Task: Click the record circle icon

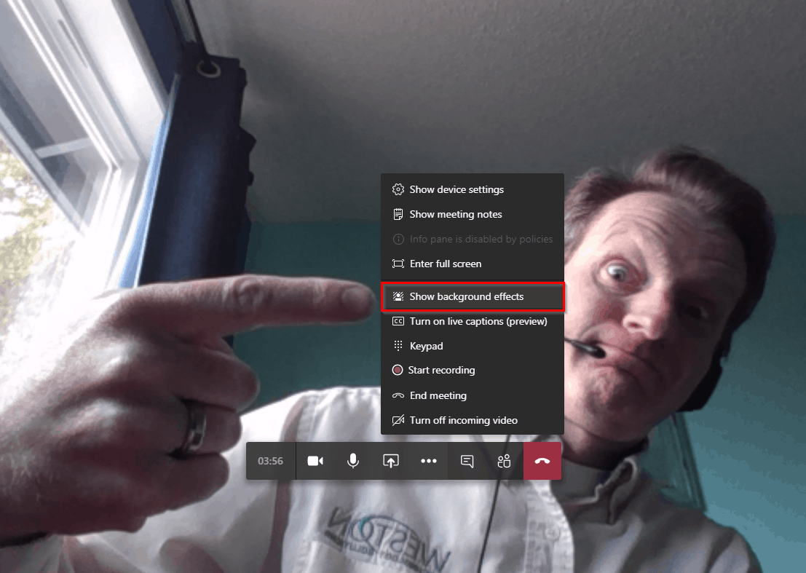Action: click(398, 370)
